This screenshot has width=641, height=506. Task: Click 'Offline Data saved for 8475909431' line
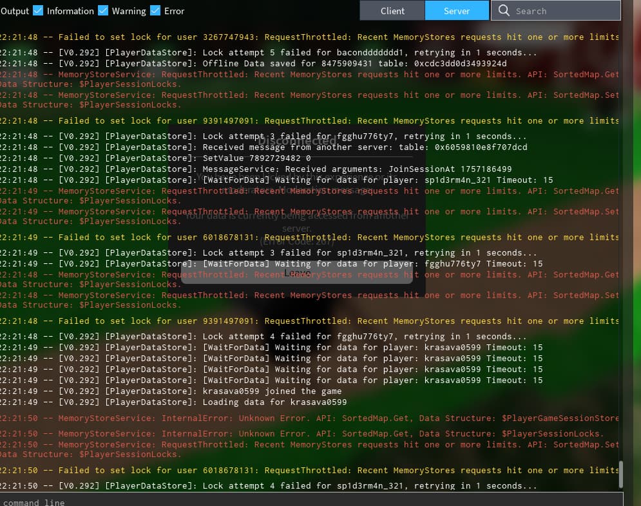[253, 64]
